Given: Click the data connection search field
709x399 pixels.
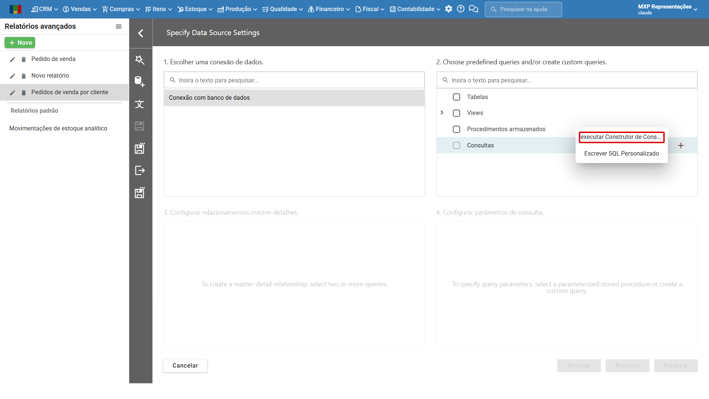Looking at the screenshot, I should 294,80.
